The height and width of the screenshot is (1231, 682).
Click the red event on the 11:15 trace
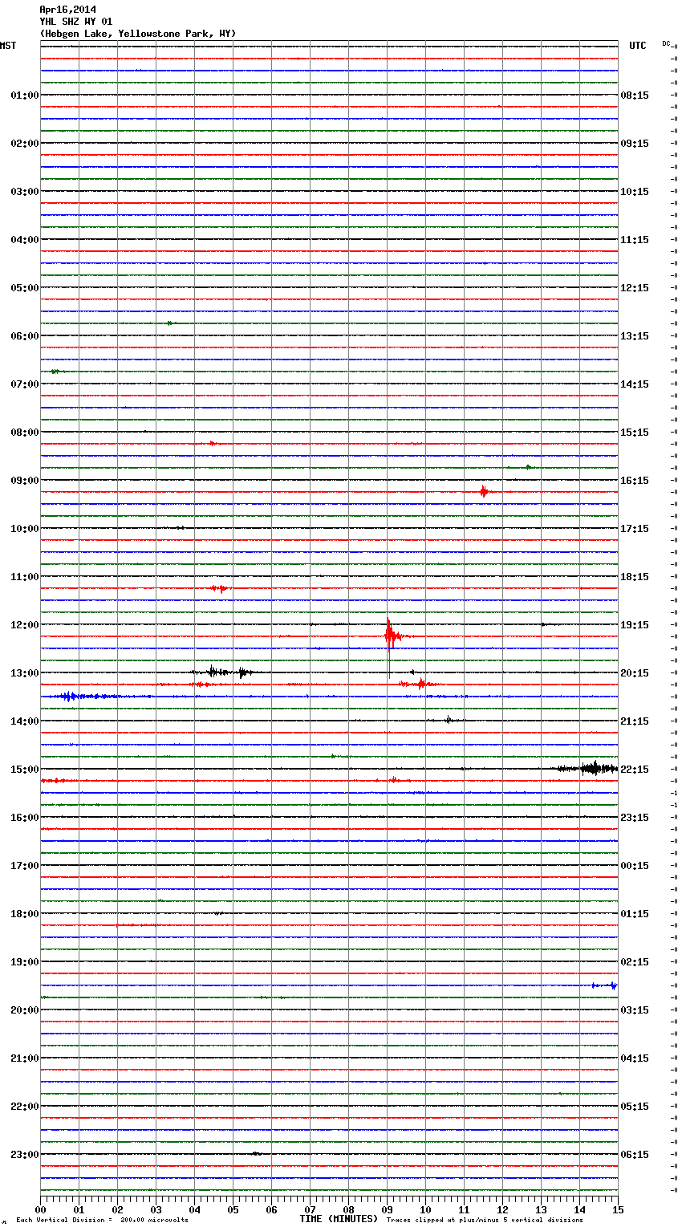[218, 588]
